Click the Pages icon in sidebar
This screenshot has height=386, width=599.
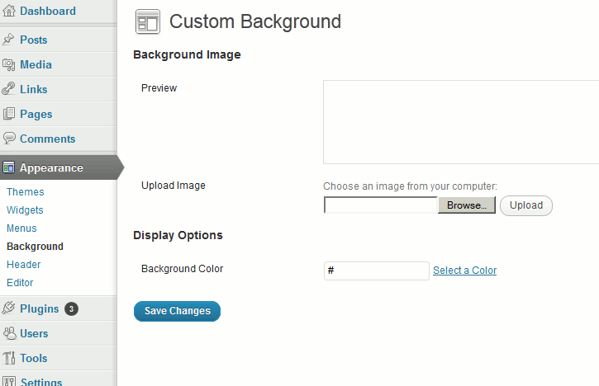9,114
